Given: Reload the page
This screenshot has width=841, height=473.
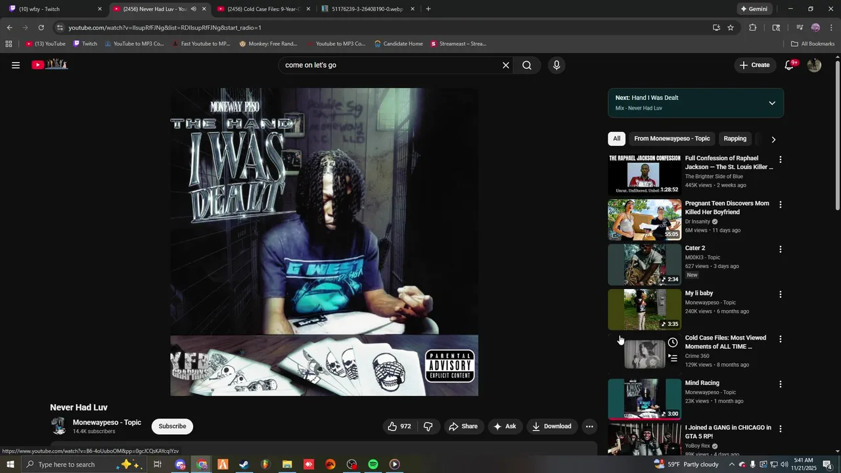Looking at the screenshot, I should (41, 28).
